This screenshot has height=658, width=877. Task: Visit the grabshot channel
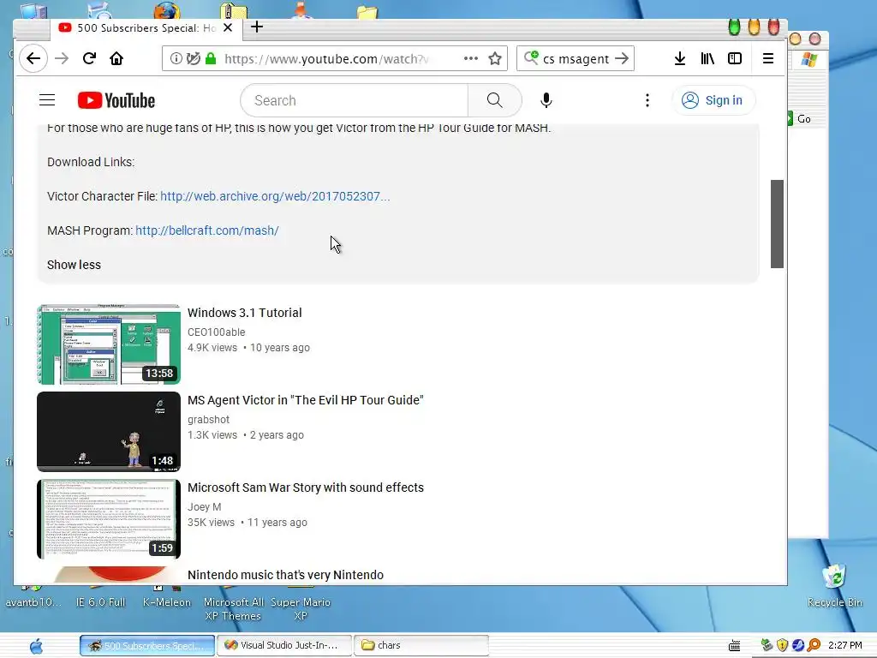[x=208, y=420]
